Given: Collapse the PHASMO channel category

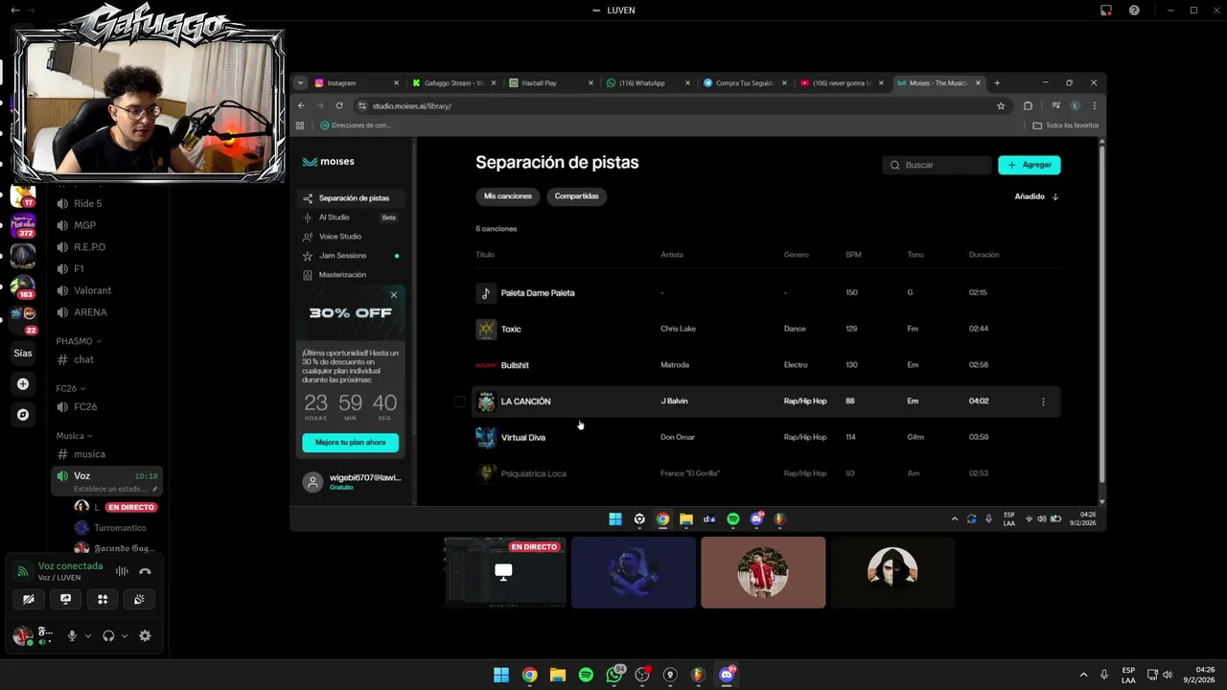Looking at the screenshot, I should (x=79, y=341).
